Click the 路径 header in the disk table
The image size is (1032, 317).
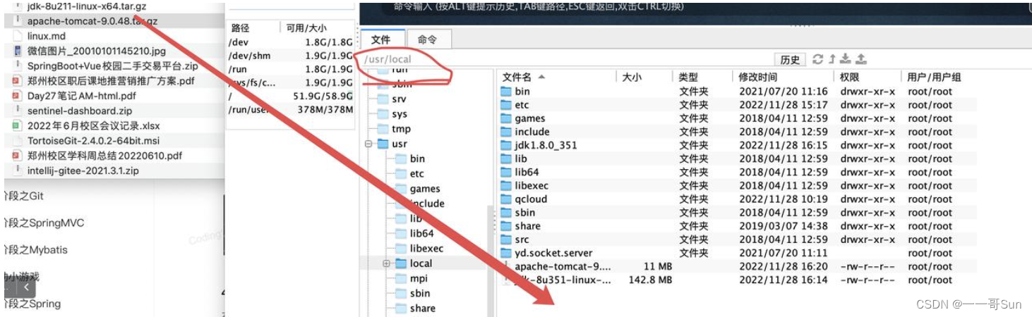pos(240,28)
